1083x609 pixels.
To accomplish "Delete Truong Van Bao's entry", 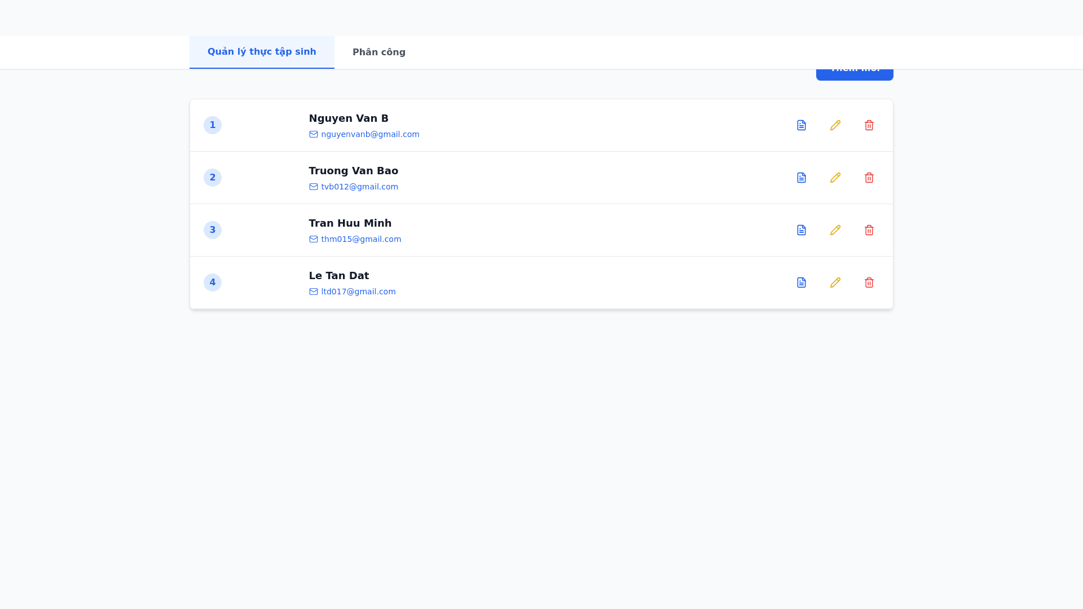I will [x=869, y=178].
